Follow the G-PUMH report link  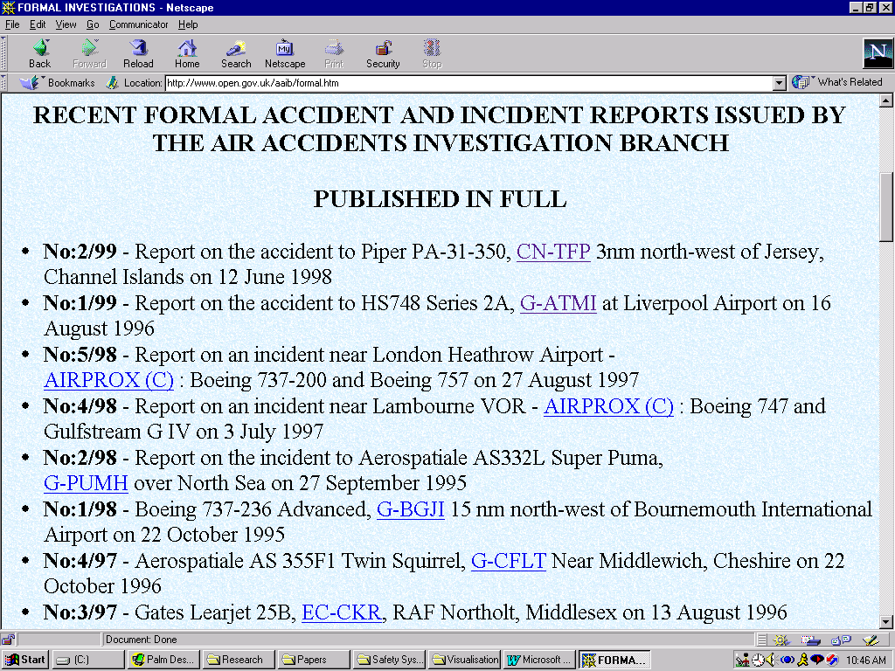point(87,483)
